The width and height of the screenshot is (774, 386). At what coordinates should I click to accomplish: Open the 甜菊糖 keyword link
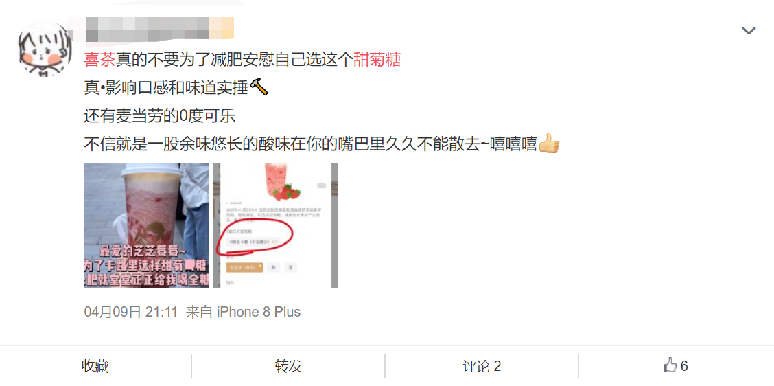(x=377, y=60)
